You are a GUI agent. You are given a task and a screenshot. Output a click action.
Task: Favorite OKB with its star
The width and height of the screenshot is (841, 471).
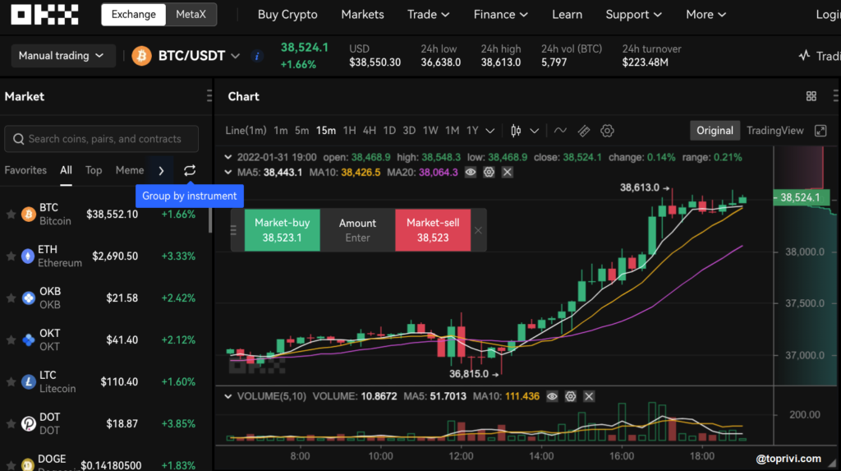tap(11, 298)
